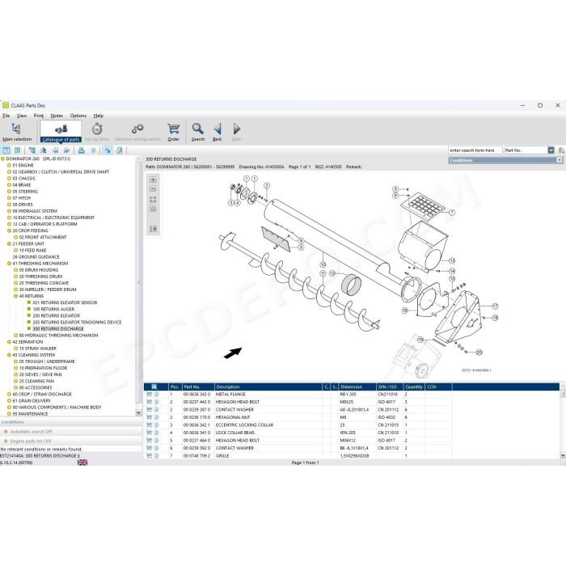This screenshot has width=566, height=566.
Task: Go Back using the blue arrow
Action: [x=218, y=132]
